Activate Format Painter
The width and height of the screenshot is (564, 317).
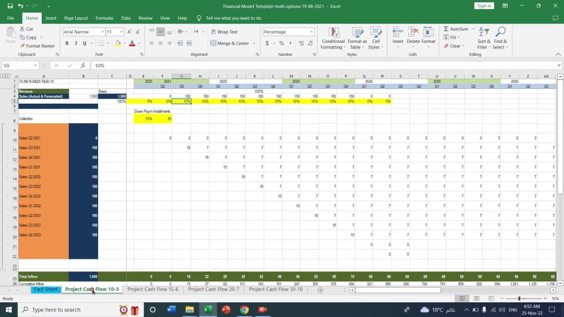37,46
